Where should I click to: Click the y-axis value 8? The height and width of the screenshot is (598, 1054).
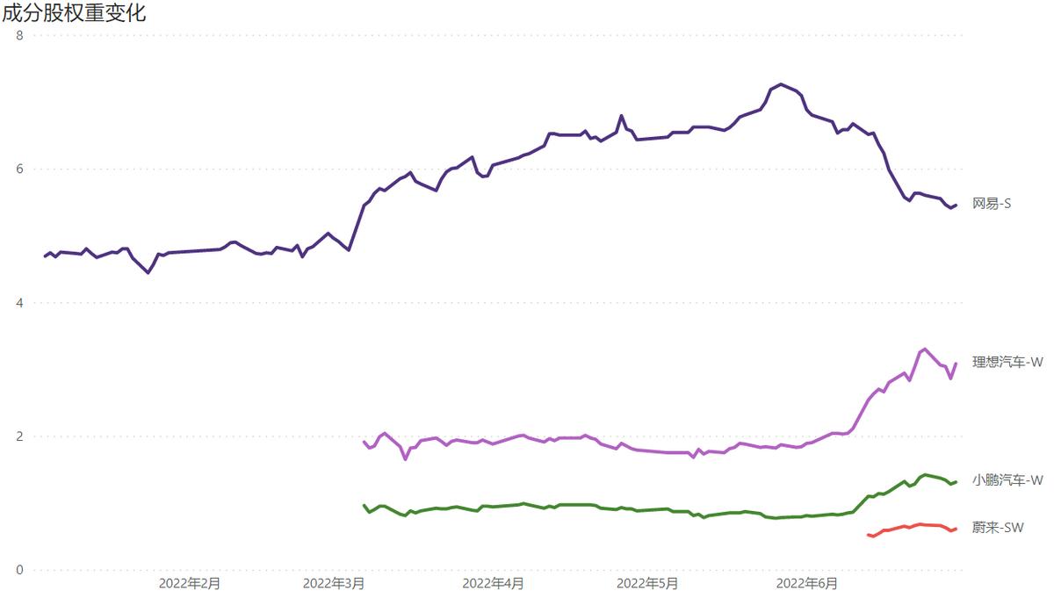[20, 35]
